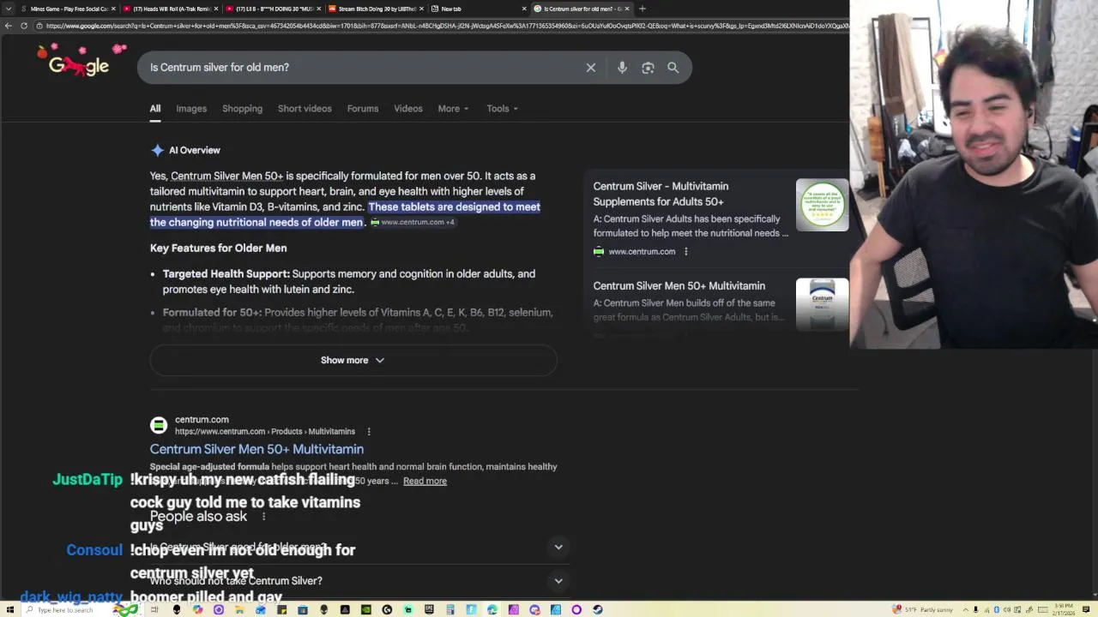The width and height of the screenshot is (1098, 617).
Task: Open Google Lens image search
Action: tap(649, 68)
